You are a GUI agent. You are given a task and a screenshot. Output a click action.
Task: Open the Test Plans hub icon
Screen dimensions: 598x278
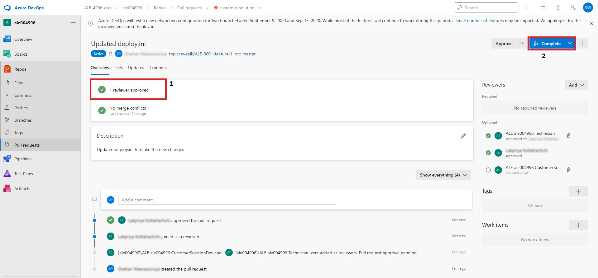coord(7,174)
